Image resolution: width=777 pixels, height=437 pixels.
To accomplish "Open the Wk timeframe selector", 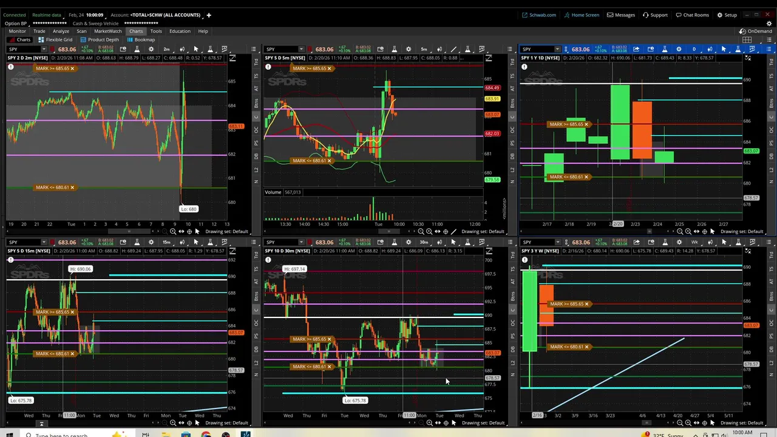I will [695, 242].
